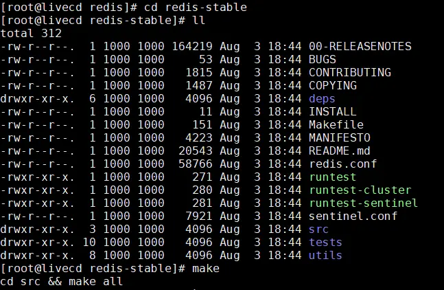This screenshot has height=290, width=444.
Task: Select the blue tests directory name
Action: (x=325, y=242)
